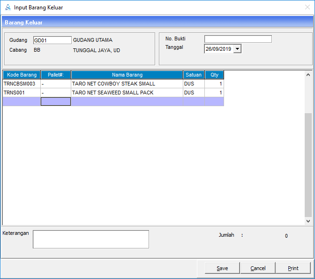This screenshot has width=315, height=279.
Task: Click the scroll up arrow of grid
Action: click(308, 75)
